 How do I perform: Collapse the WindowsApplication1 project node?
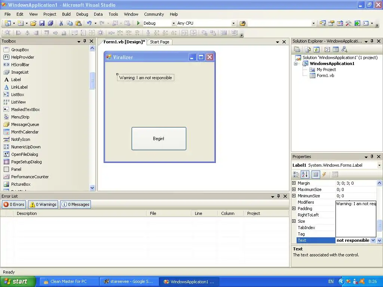295,64
